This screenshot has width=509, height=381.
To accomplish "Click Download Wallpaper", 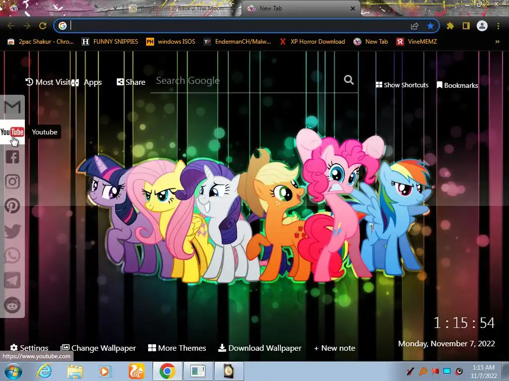I will pyautogui.click(x=259, y=348).
